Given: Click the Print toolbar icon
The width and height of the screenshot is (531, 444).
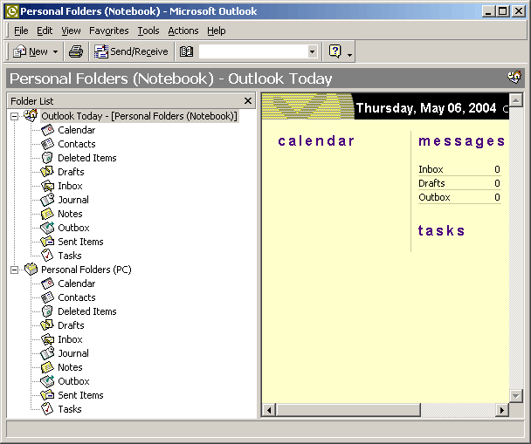Looking at the screenshot, I should [76, 51].
